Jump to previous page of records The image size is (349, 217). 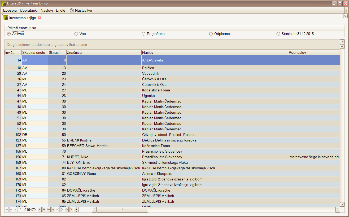click(x=11, y=210)
